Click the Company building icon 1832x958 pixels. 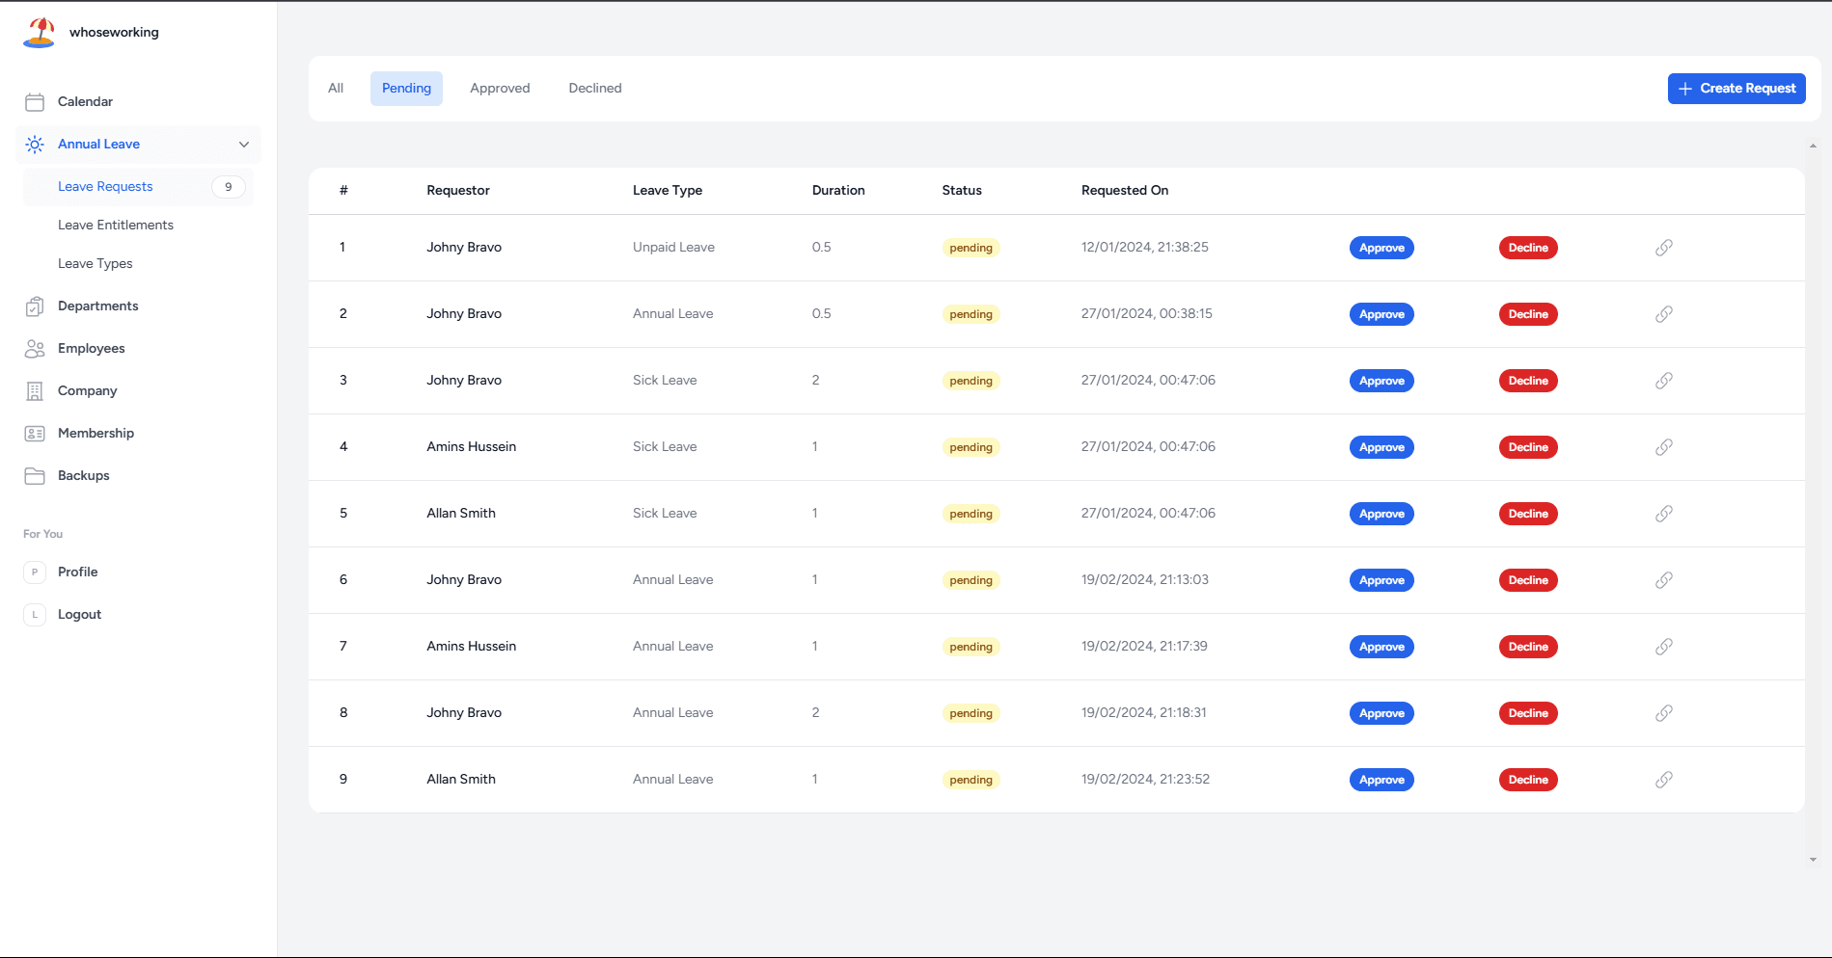click(x=35, y=391)
